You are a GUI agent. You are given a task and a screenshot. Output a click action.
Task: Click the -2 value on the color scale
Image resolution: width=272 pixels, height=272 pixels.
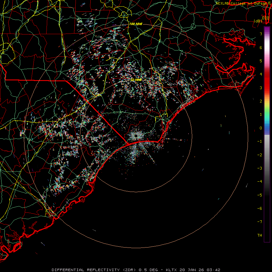(260, 155)
